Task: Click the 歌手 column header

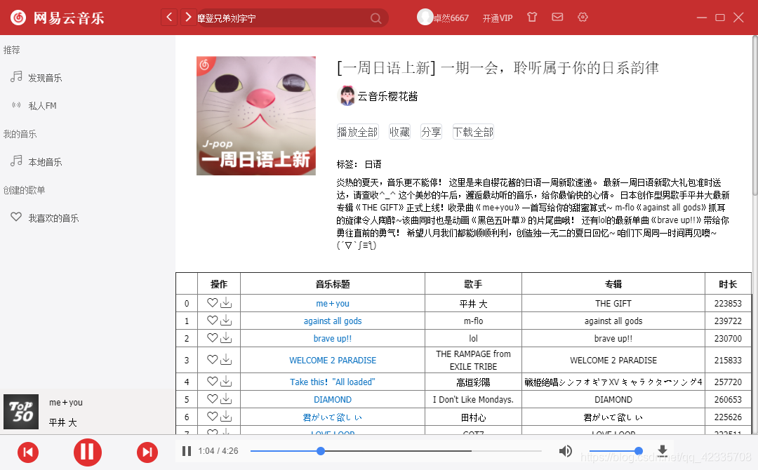Action: [x=473, y=284]
